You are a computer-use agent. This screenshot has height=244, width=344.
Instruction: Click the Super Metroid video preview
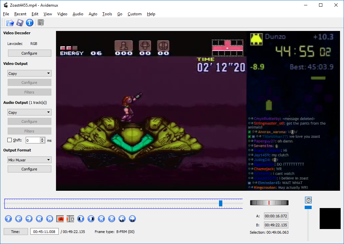198,111
